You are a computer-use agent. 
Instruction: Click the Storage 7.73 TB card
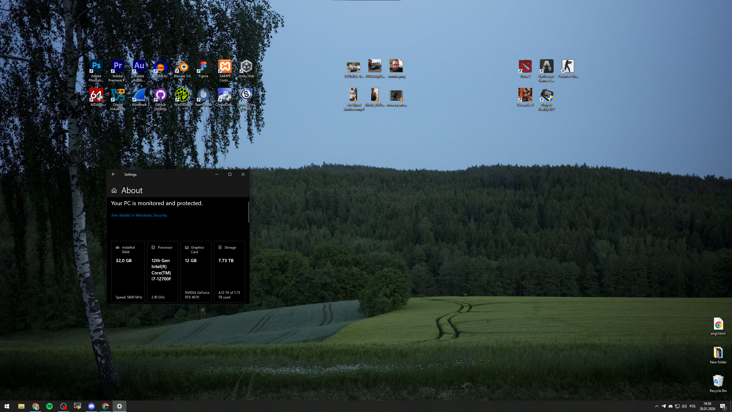pyautogui.click(x=229, y=272)
